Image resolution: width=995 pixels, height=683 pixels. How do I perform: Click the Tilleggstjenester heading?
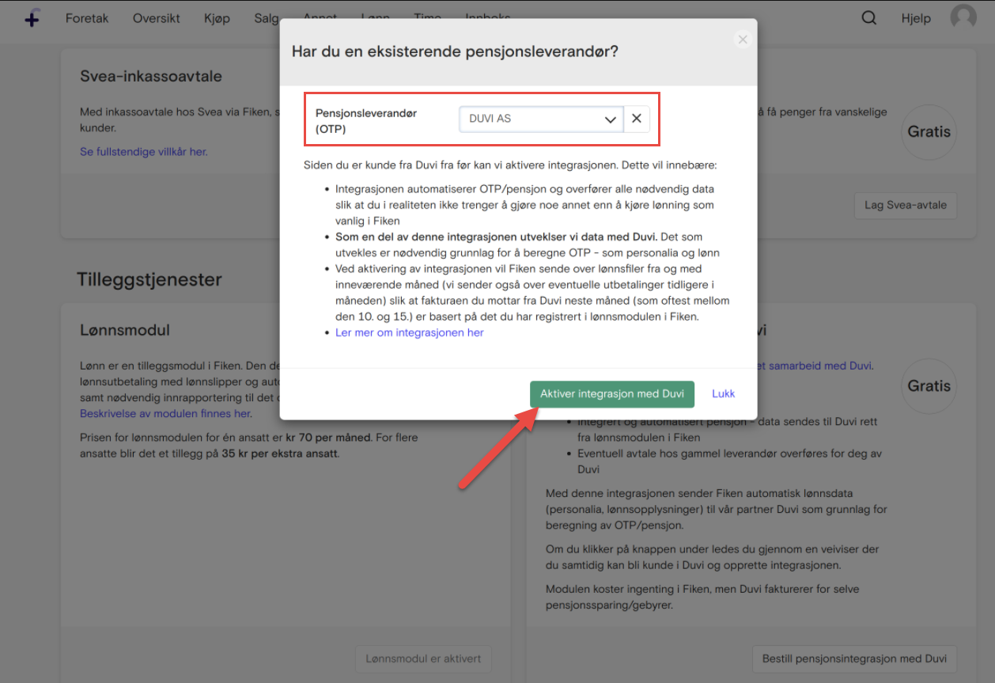149,279
